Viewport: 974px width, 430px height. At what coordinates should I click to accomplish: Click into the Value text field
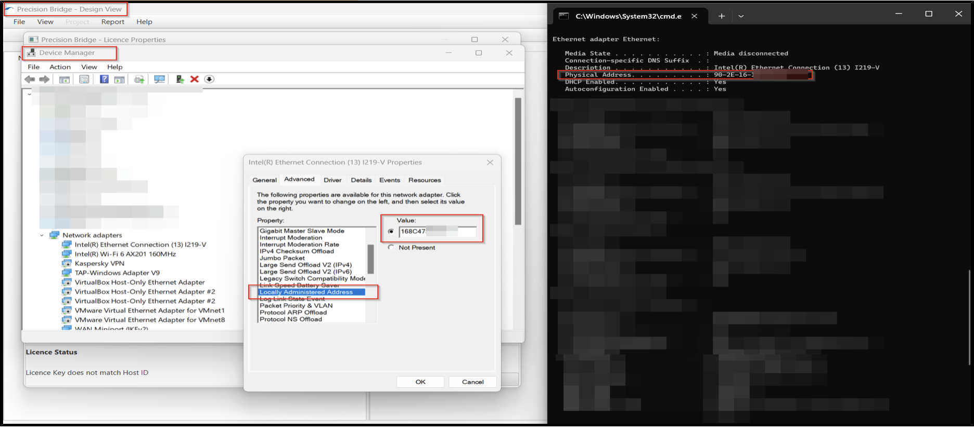(x=437, y=232)
